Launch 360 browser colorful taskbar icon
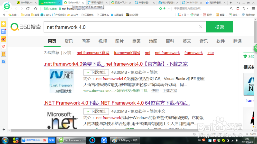 16,140
